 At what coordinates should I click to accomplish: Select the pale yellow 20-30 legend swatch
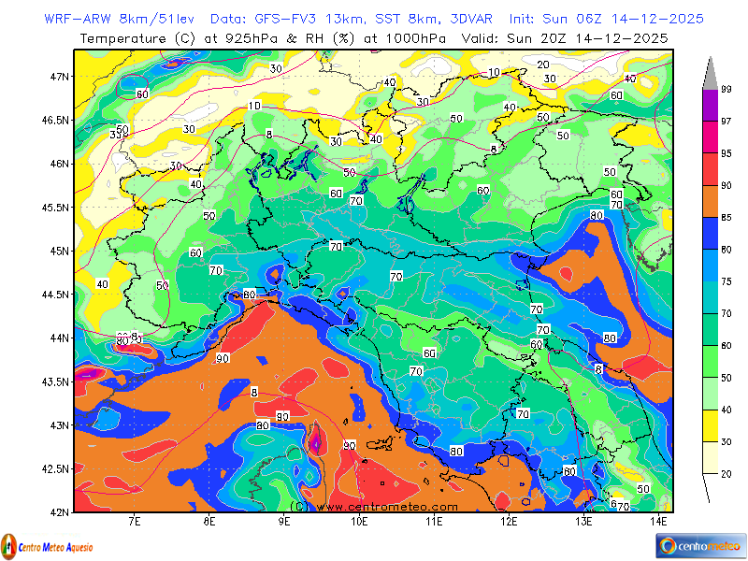(x=710, y=457)
